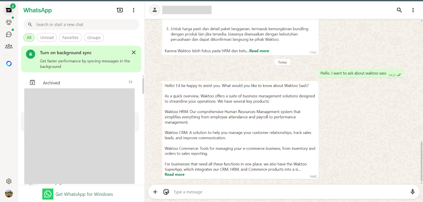Click the 14:42 message timestamp
This screenshot has height=202, width=423.
pos(313,176)
